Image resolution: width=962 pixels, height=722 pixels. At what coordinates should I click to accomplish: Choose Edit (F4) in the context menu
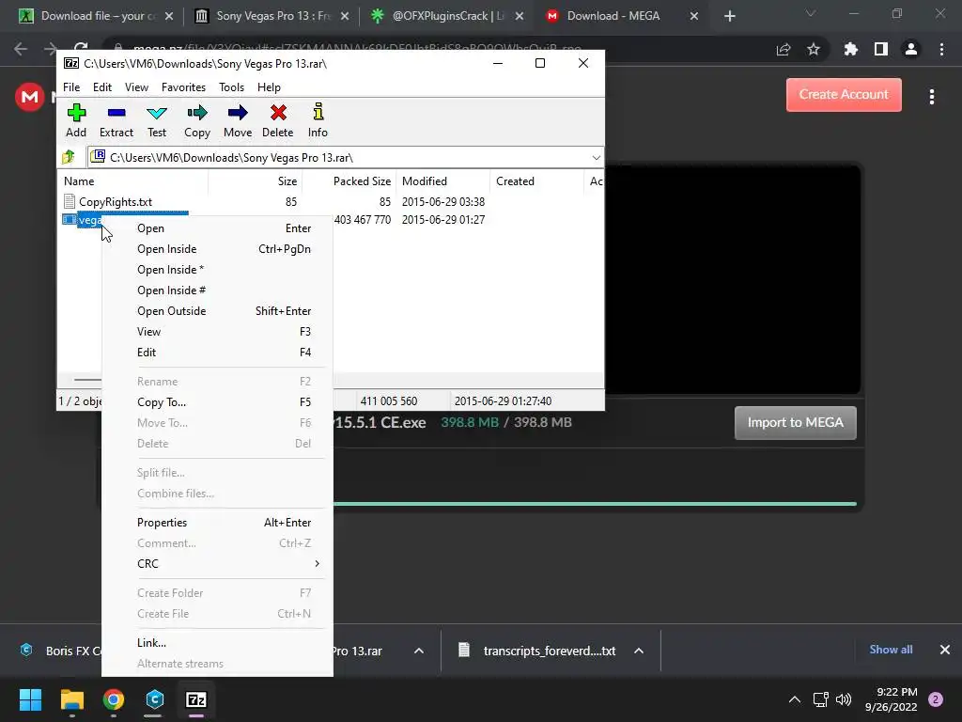pyautogui.click(x=217, y=353)
